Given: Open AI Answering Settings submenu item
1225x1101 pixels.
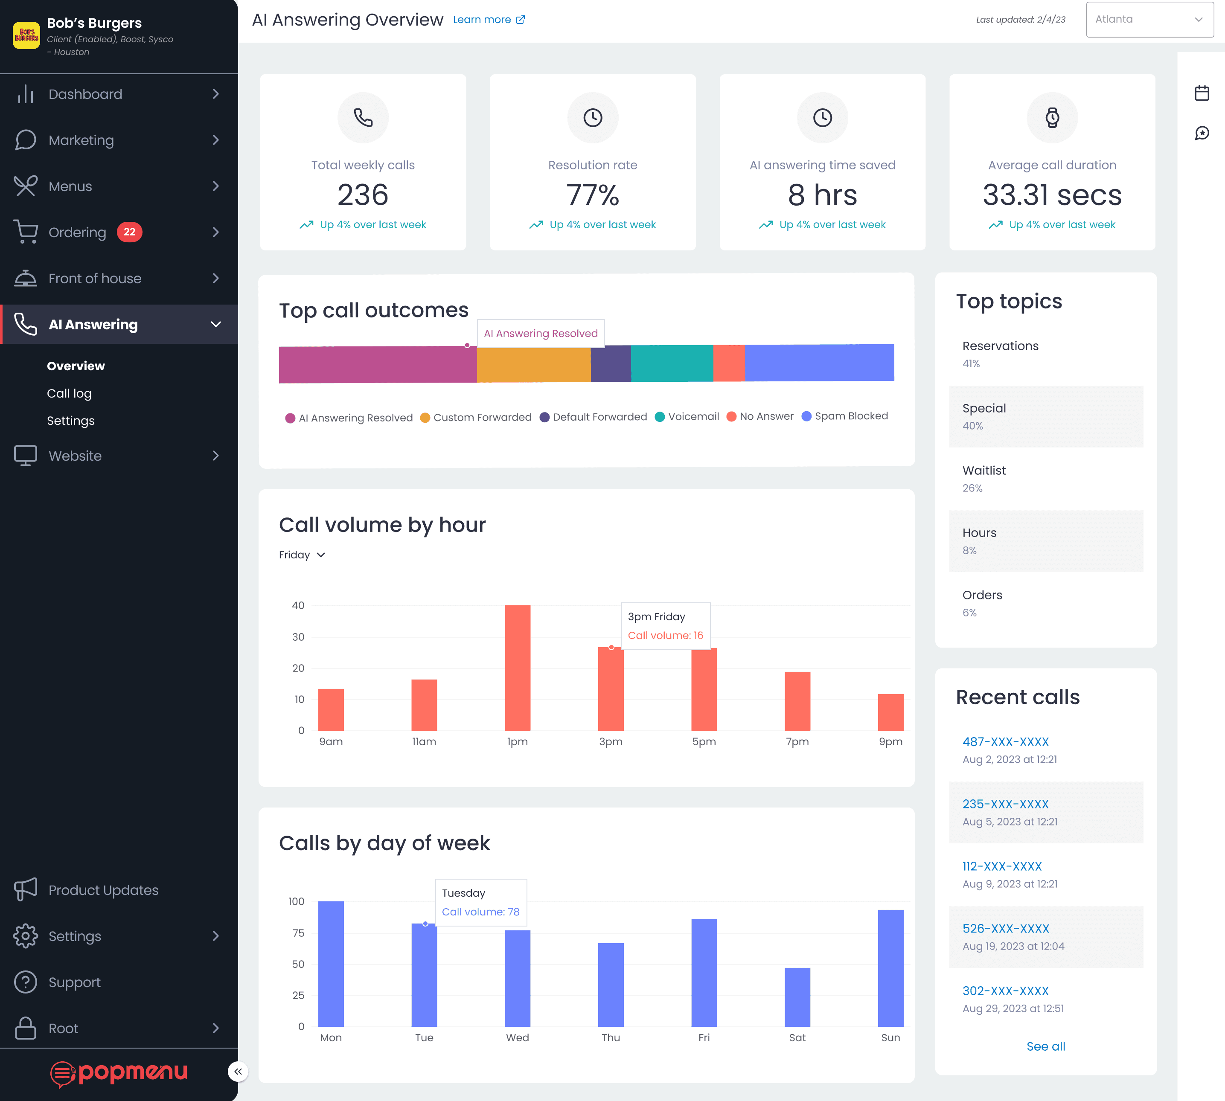Looking at the screenshot, I should point(70,421).
